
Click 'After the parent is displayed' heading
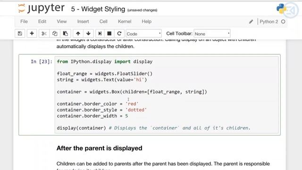pos(100,148)
